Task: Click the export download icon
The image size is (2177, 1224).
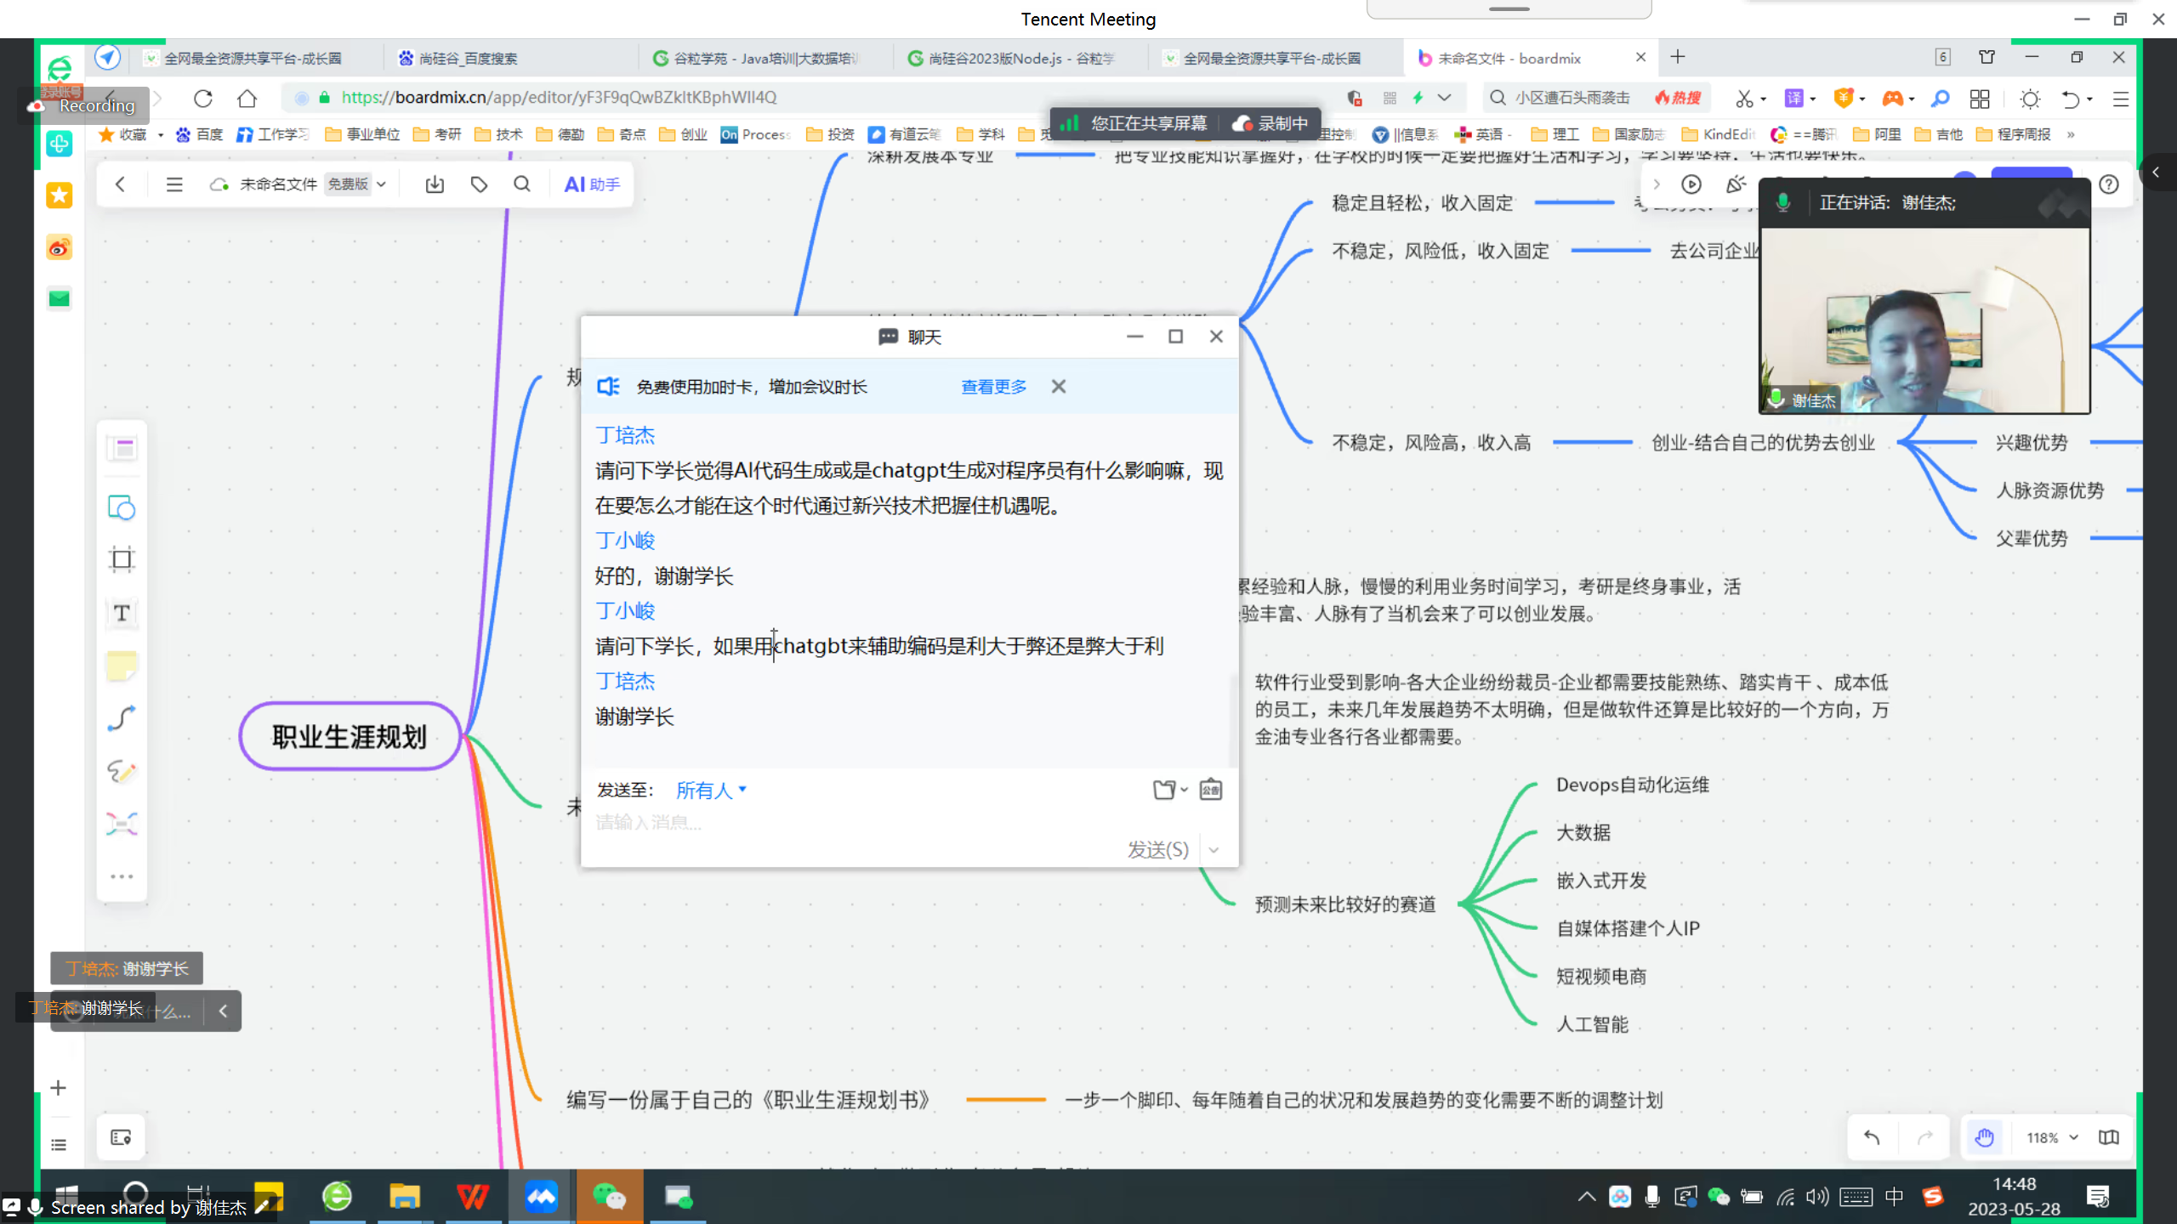Action: click(x=435, y=184)
